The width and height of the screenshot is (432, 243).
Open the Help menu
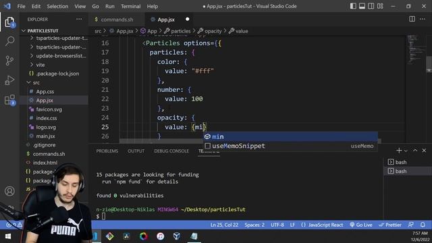point(153,6)
